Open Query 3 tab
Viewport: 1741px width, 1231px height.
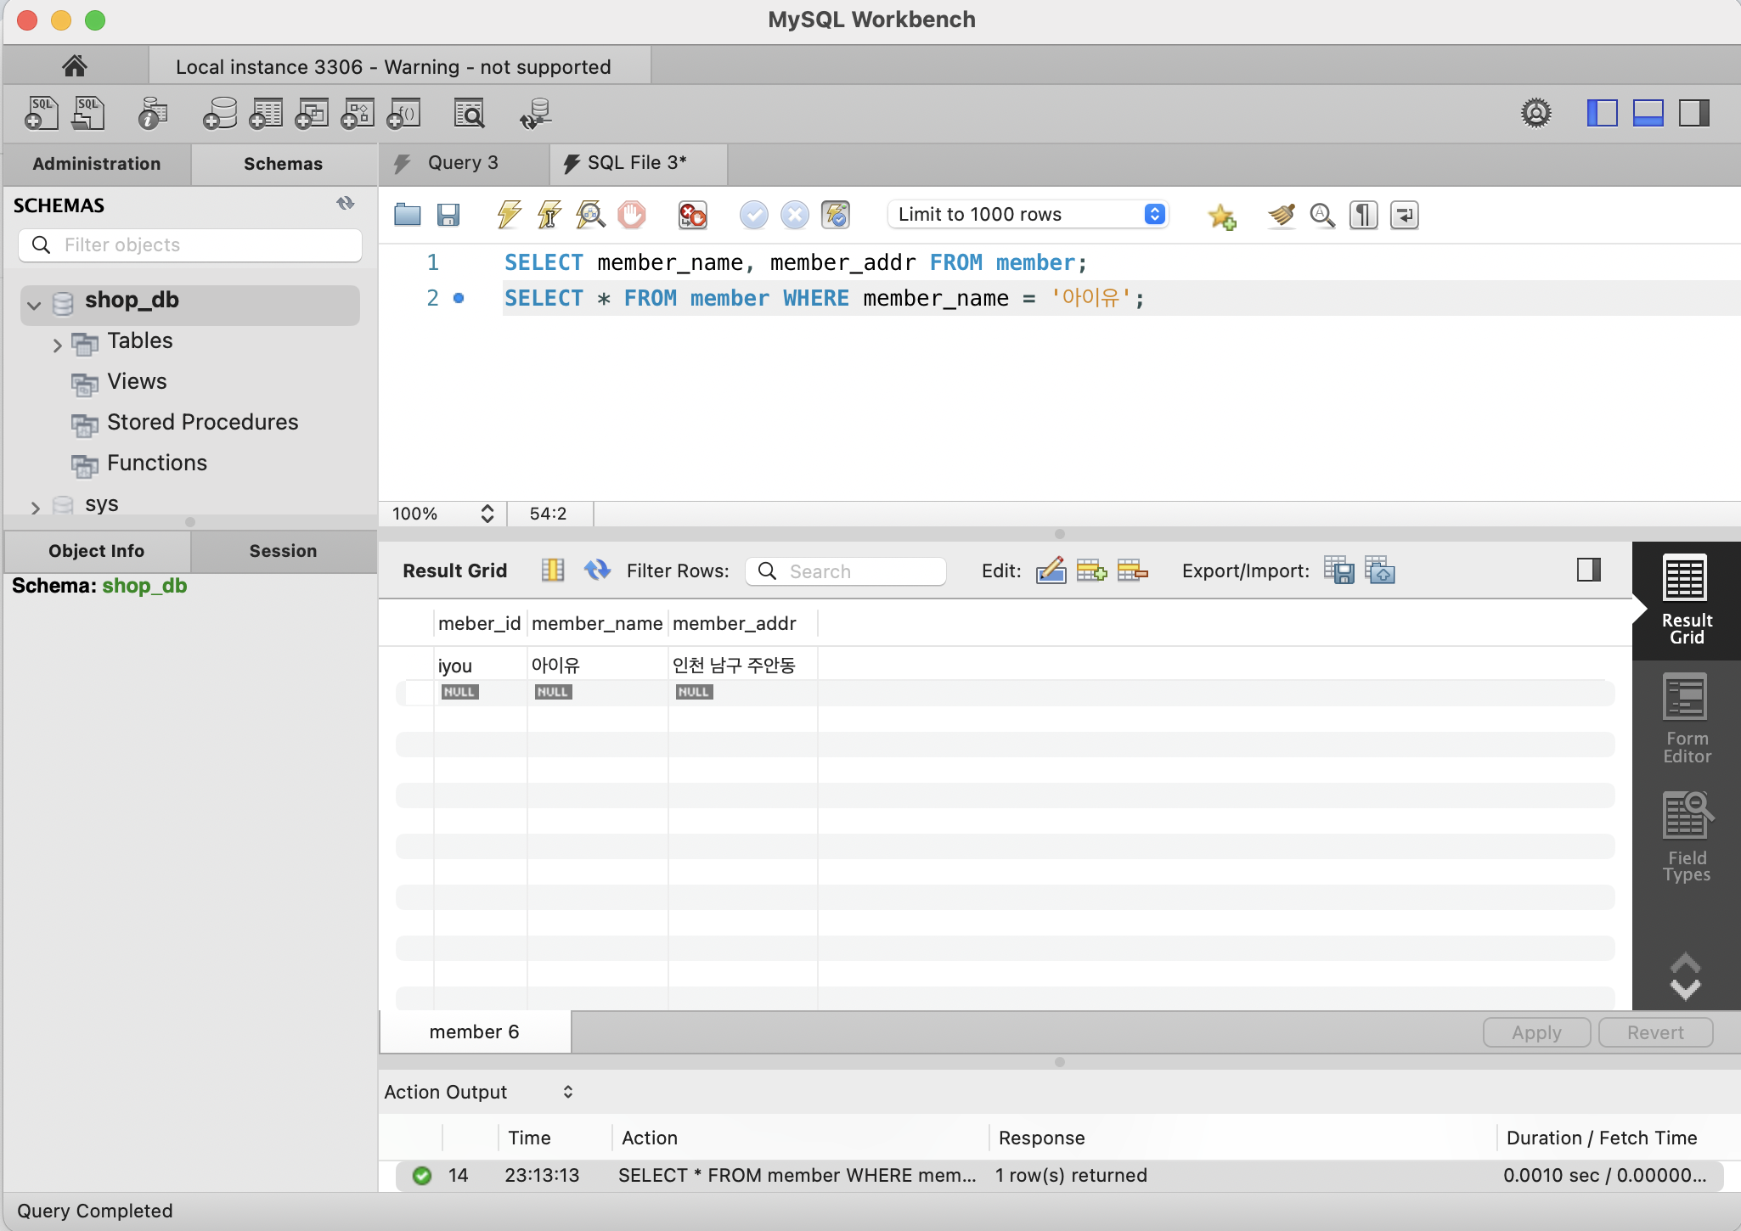[x=464, y=164]
